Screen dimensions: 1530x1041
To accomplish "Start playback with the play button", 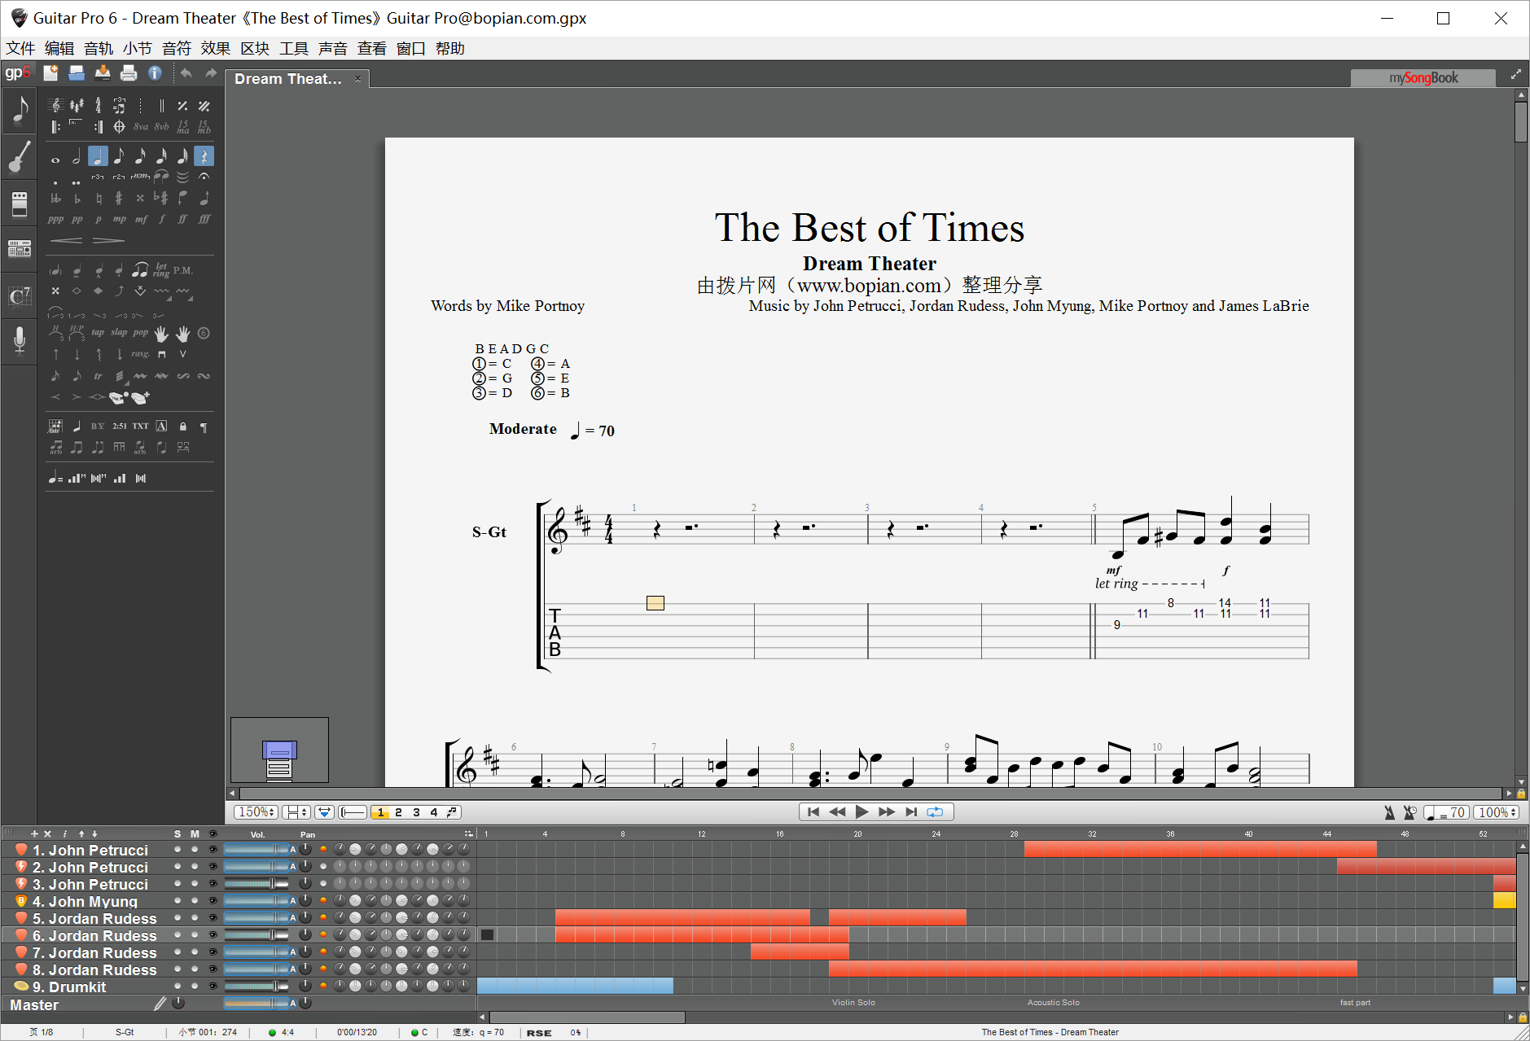I will (x=861, y=811).
